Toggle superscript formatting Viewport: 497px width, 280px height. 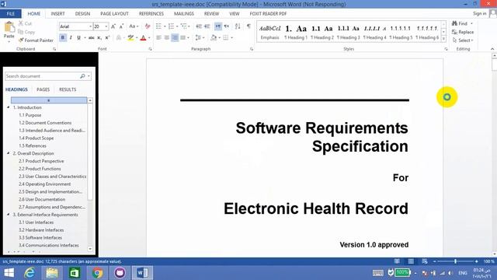tap(107, 38)
